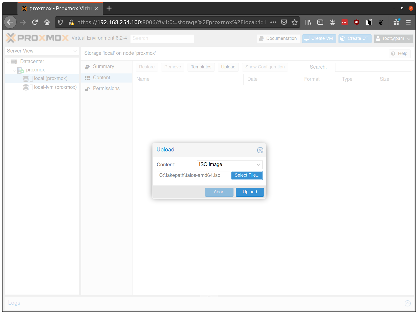Open a new browser tab

coord(109,8)
